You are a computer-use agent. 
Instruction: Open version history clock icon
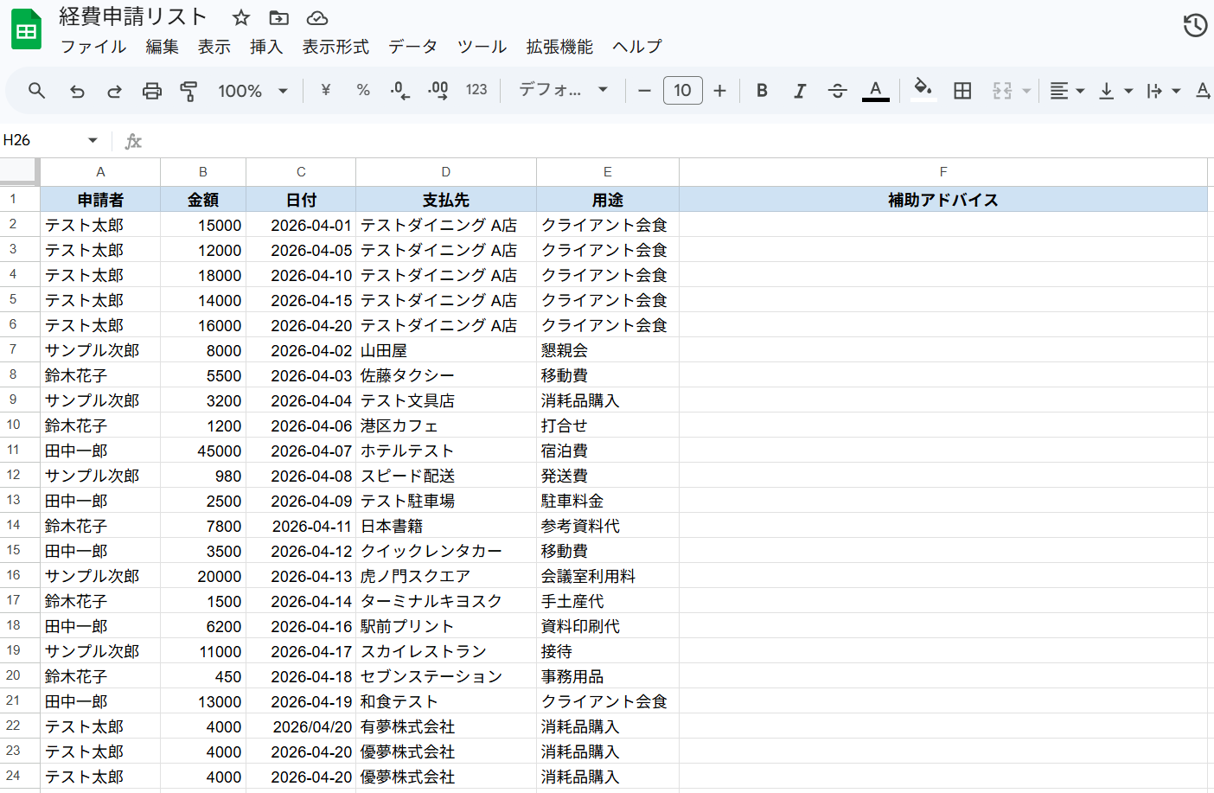coord(1195,26)
